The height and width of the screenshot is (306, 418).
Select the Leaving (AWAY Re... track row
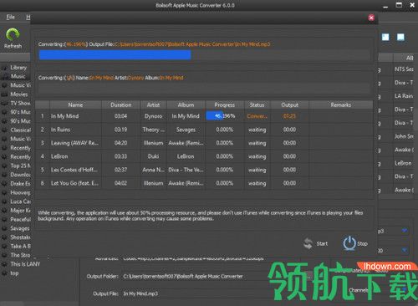[204, 143]
